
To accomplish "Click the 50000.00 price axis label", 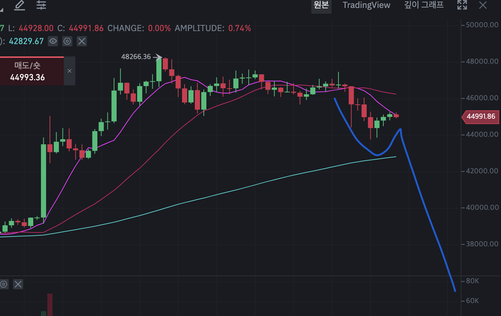I will tap(482, 25).
